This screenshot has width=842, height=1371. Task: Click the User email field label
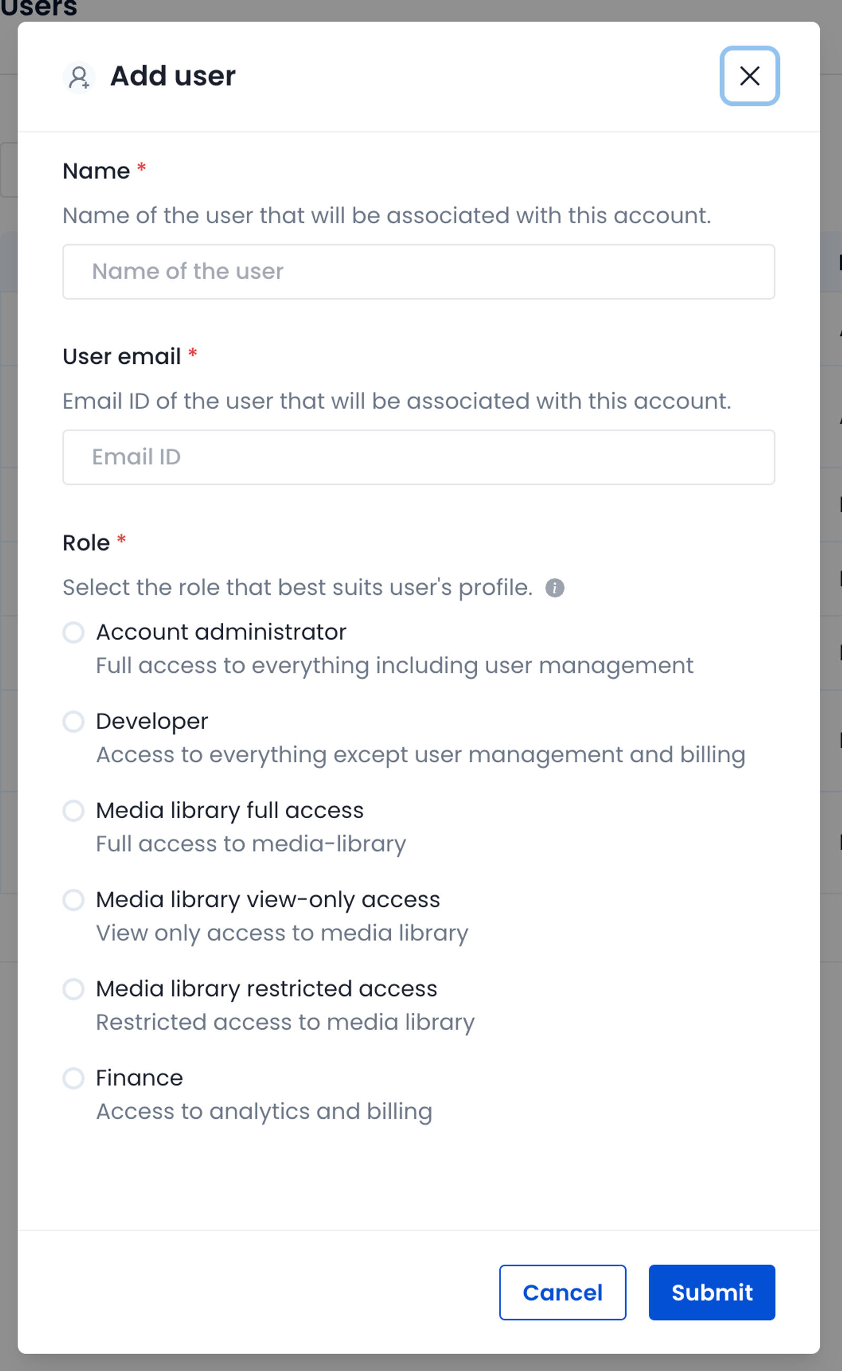(x=122, y=356)
